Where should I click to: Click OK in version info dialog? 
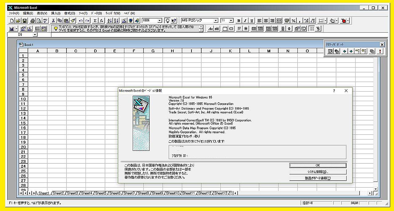pos(318,165)
